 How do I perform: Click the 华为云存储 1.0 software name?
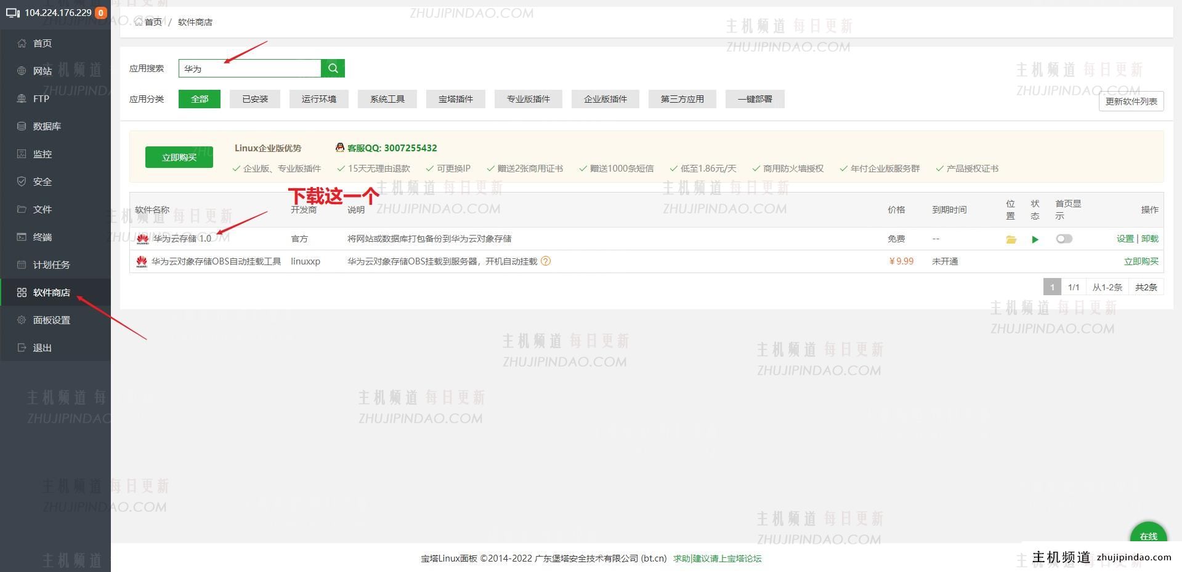pyautogui.click(x=182, y=239)
